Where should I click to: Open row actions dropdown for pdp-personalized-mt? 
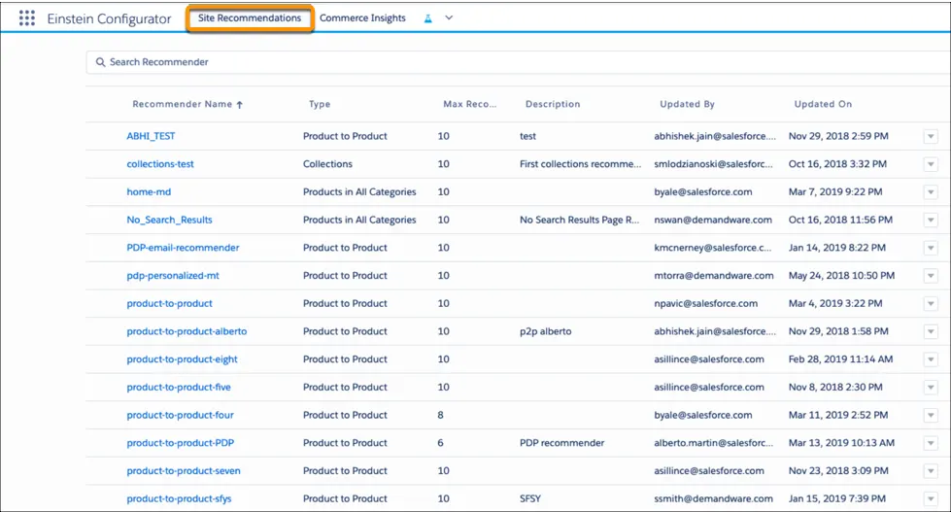[931, 276]
